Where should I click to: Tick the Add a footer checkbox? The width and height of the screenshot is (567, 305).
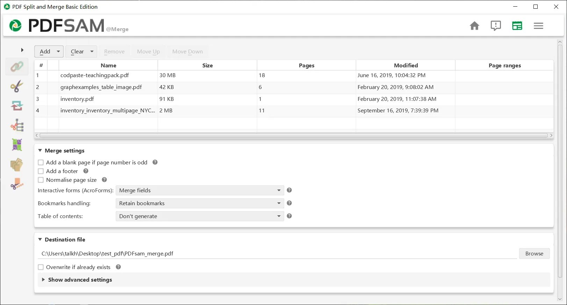tap(41, 171)
